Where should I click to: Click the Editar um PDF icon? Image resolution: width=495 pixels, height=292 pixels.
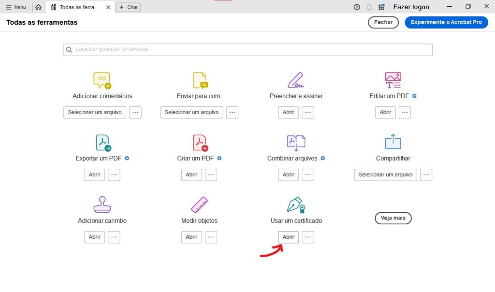point(393,80)
